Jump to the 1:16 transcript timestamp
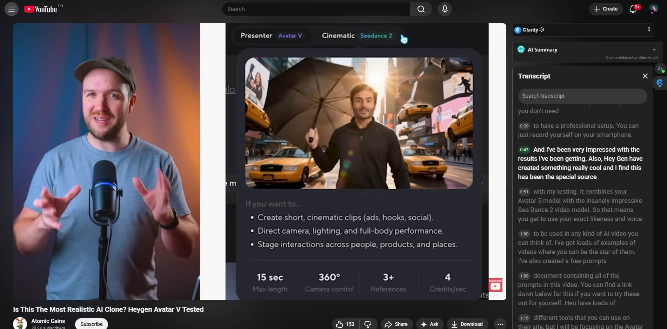The width and height of the screenshot is (667, 329). point(524,318)
